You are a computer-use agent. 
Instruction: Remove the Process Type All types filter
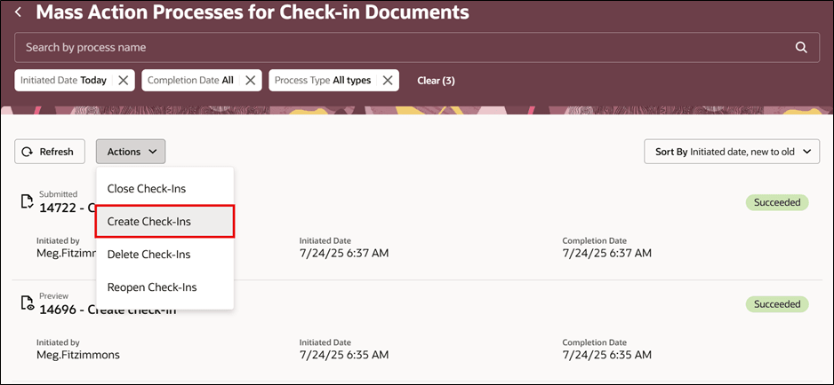[x=388, y=80]
